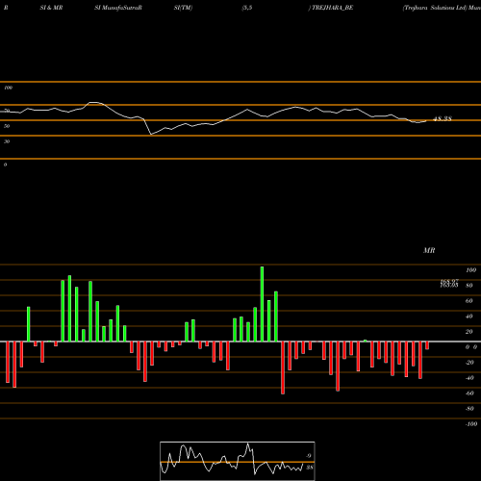Click the MR axis label '40'
The image size is (481, 481).
[469, 316]
